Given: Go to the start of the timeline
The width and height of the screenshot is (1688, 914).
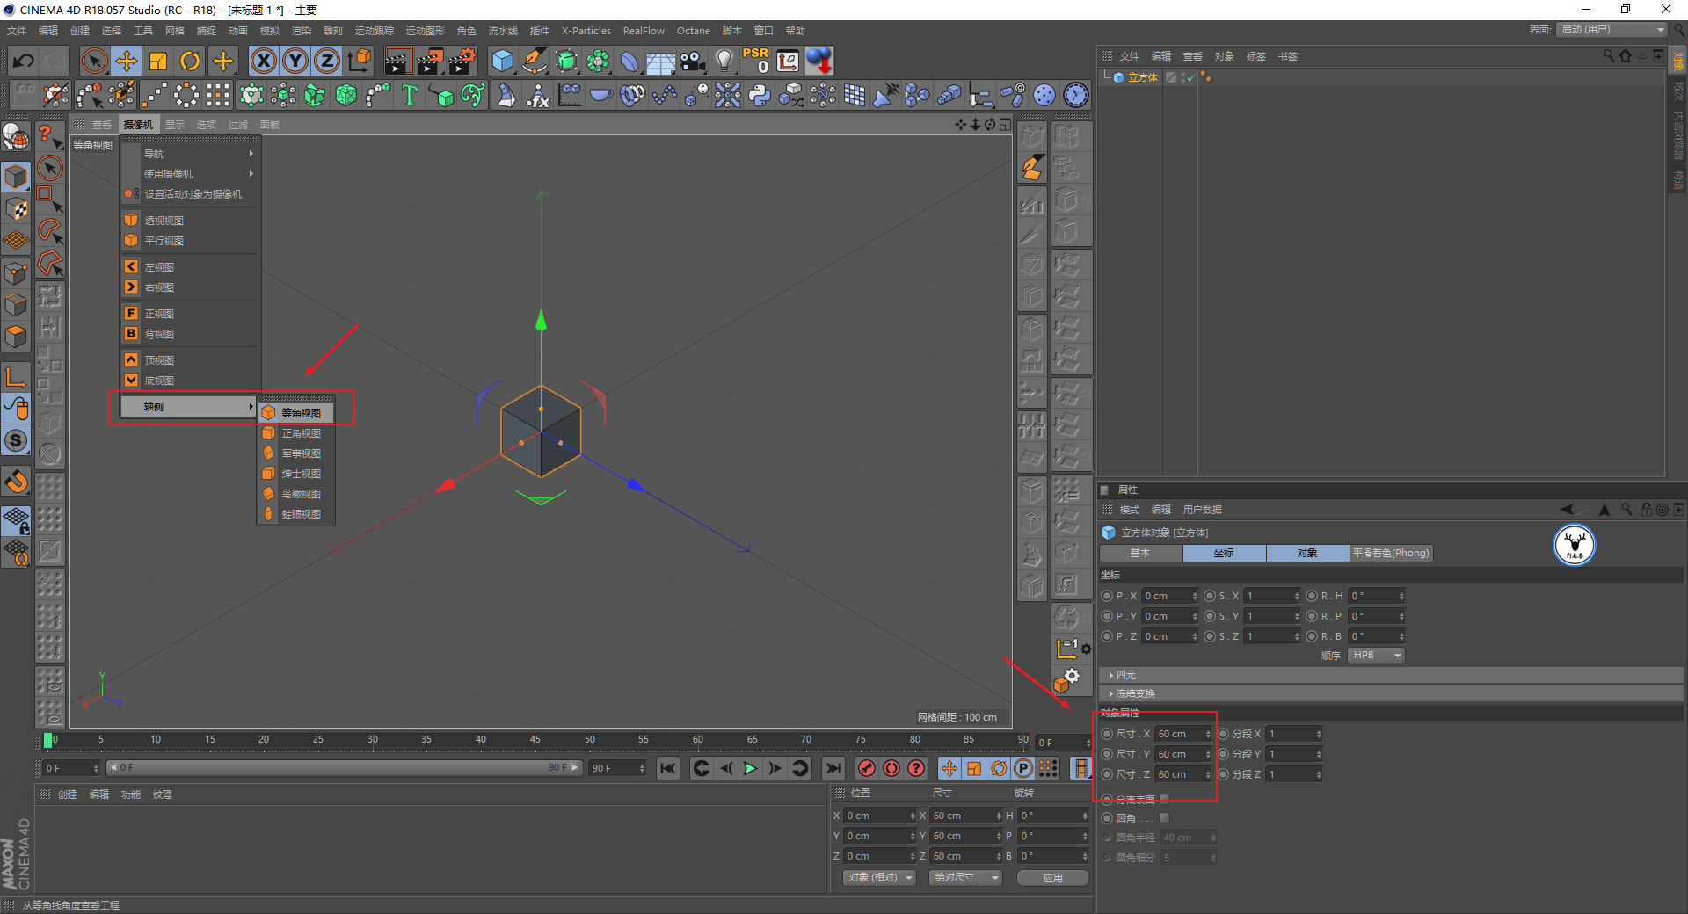Looking at the screenshot, I should [x=668, y=768].
